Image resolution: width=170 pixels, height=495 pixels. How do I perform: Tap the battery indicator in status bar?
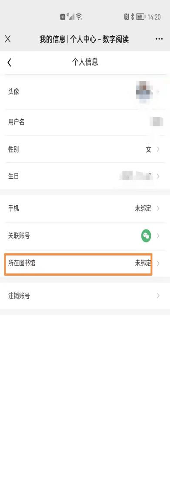tap(140, 17)
